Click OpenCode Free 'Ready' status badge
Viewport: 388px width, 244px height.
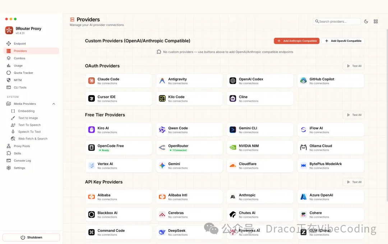tap(104, 150)
